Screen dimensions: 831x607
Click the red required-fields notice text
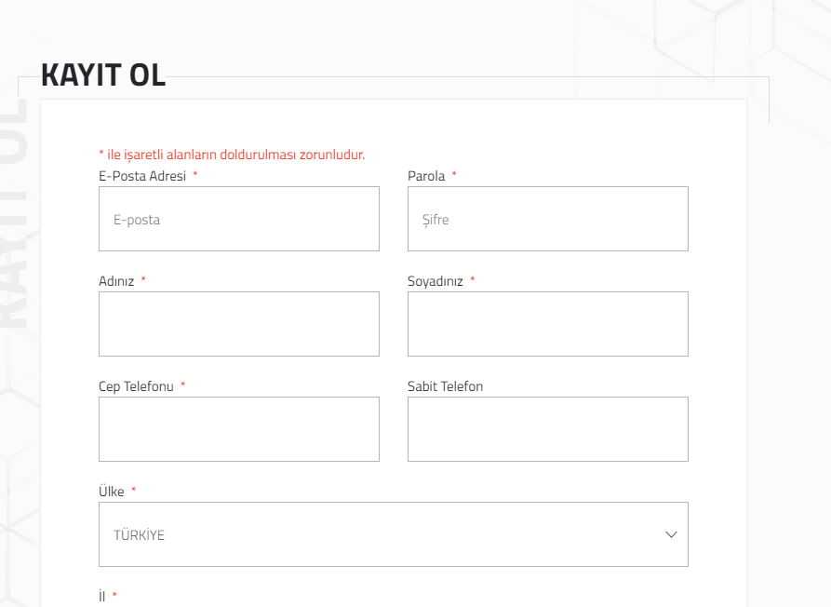pos(232,155)
